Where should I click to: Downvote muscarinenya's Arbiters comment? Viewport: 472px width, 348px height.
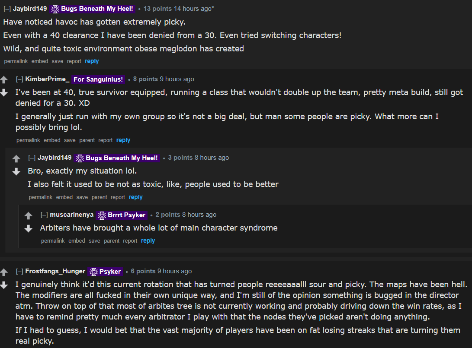pos(29,228)
